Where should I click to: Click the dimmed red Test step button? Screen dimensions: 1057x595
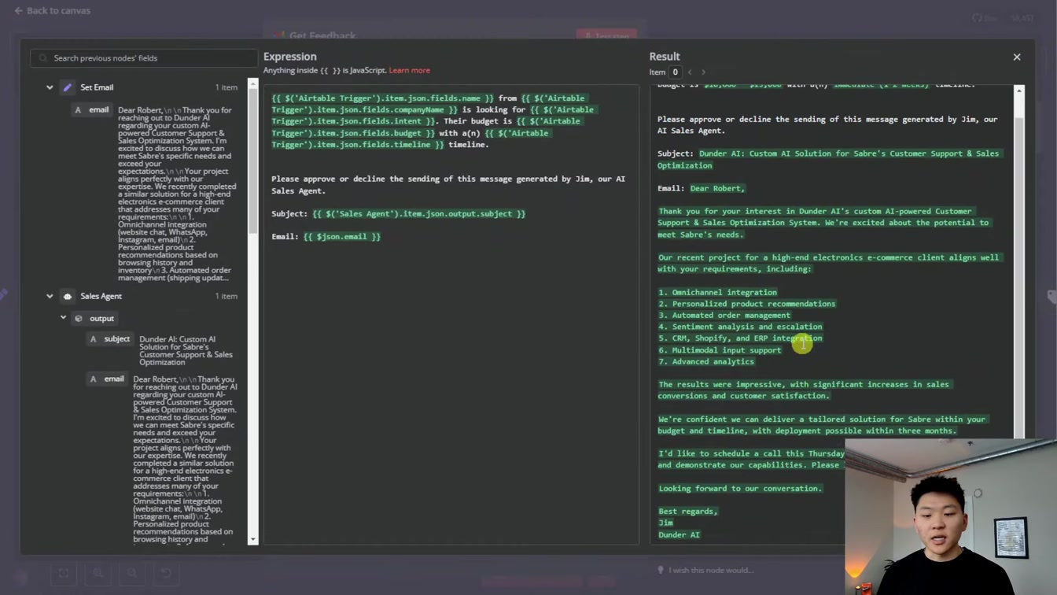[606, 35]
